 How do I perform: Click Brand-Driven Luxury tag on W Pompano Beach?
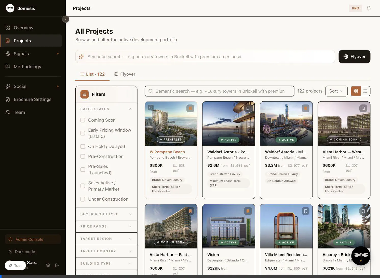pos(167,180)
